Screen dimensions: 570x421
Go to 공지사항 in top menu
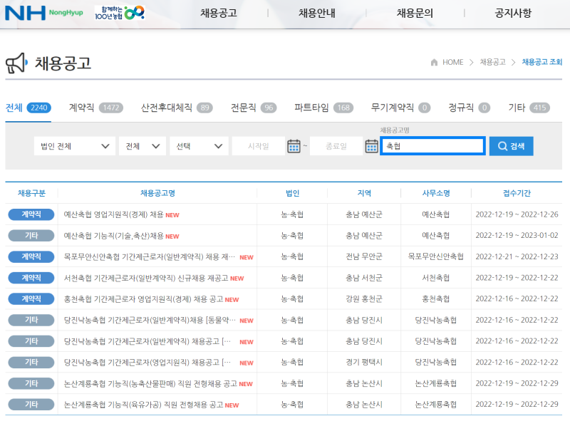click(x=513, y=13)
